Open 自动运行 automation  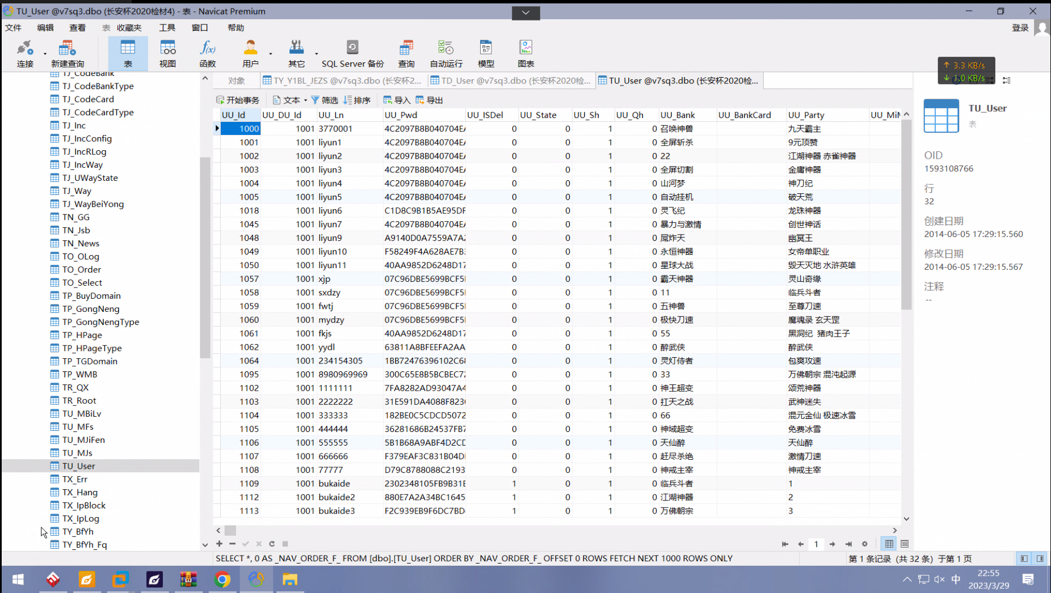click(x=446, y=54)
